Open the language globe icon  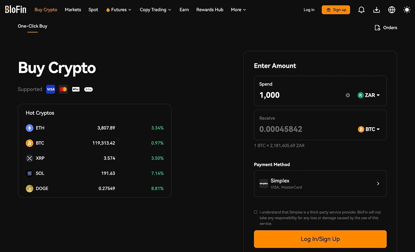pyautogui.click(x=392, y=10)
